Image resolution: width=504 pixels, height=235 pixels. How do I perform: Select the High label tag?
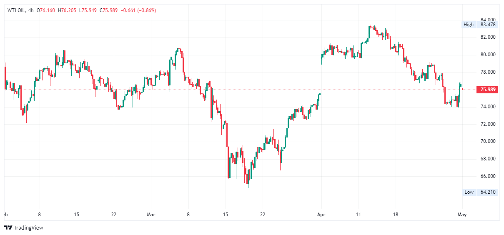click(x=469, y=25)
